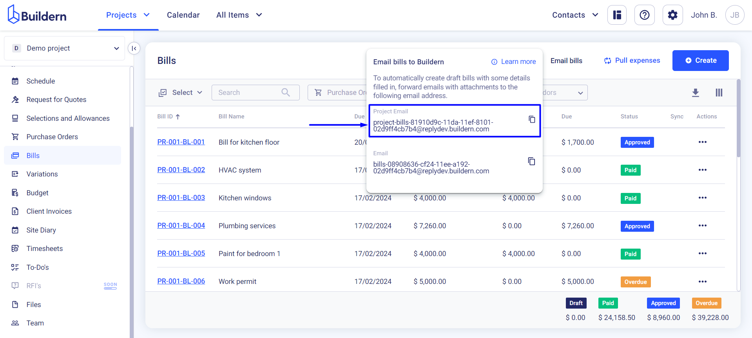Open the layout panel icon in header
Viewport: 752px width, 338px height.
tap(617, 15)
